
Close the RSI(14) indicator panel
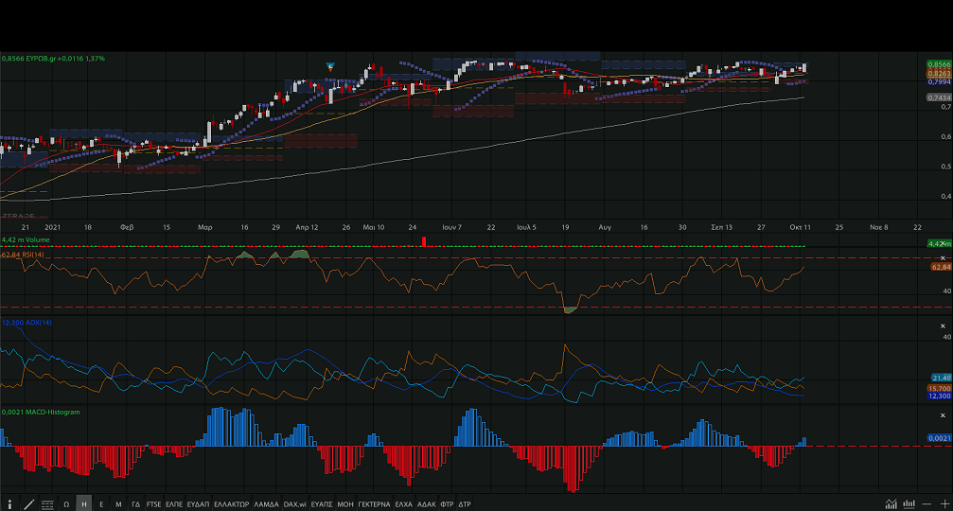click(943, 257)
